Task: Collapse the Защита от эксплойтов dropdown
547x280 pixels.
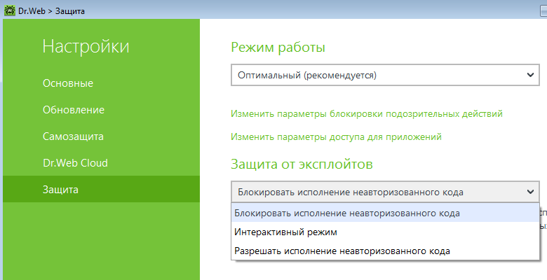Action: pyautogui.click(x=385, y=192)
